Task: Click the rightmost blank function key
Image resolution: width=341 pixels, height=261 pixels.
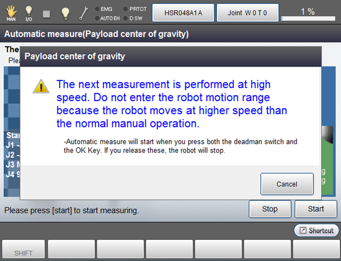Action: [x=316, y=250]
